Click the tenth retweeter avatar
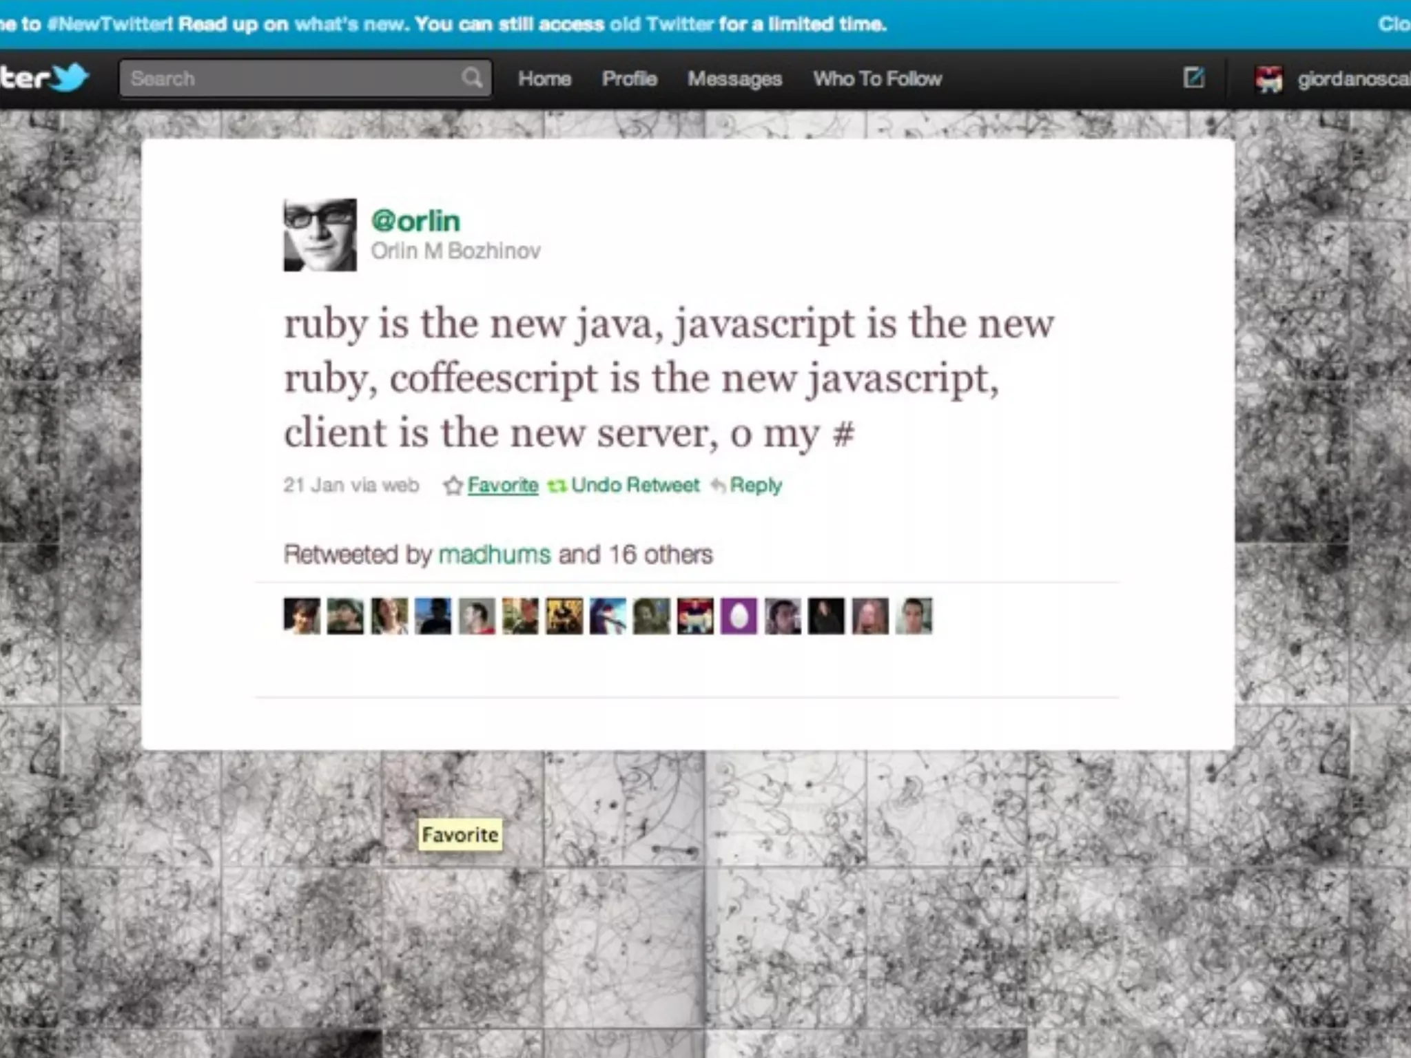The width and height of the screenshot is (1411, 1058). [695, 616]
